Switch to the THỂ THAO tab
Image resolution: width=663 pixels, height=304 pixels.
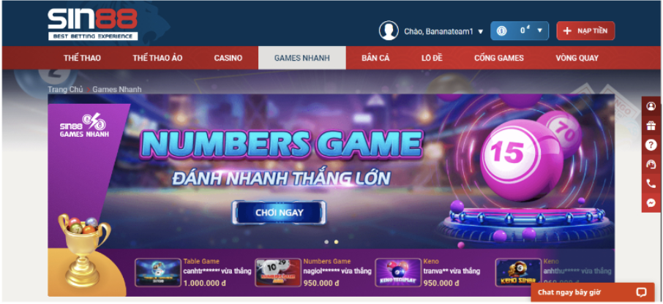pos(82,58)
